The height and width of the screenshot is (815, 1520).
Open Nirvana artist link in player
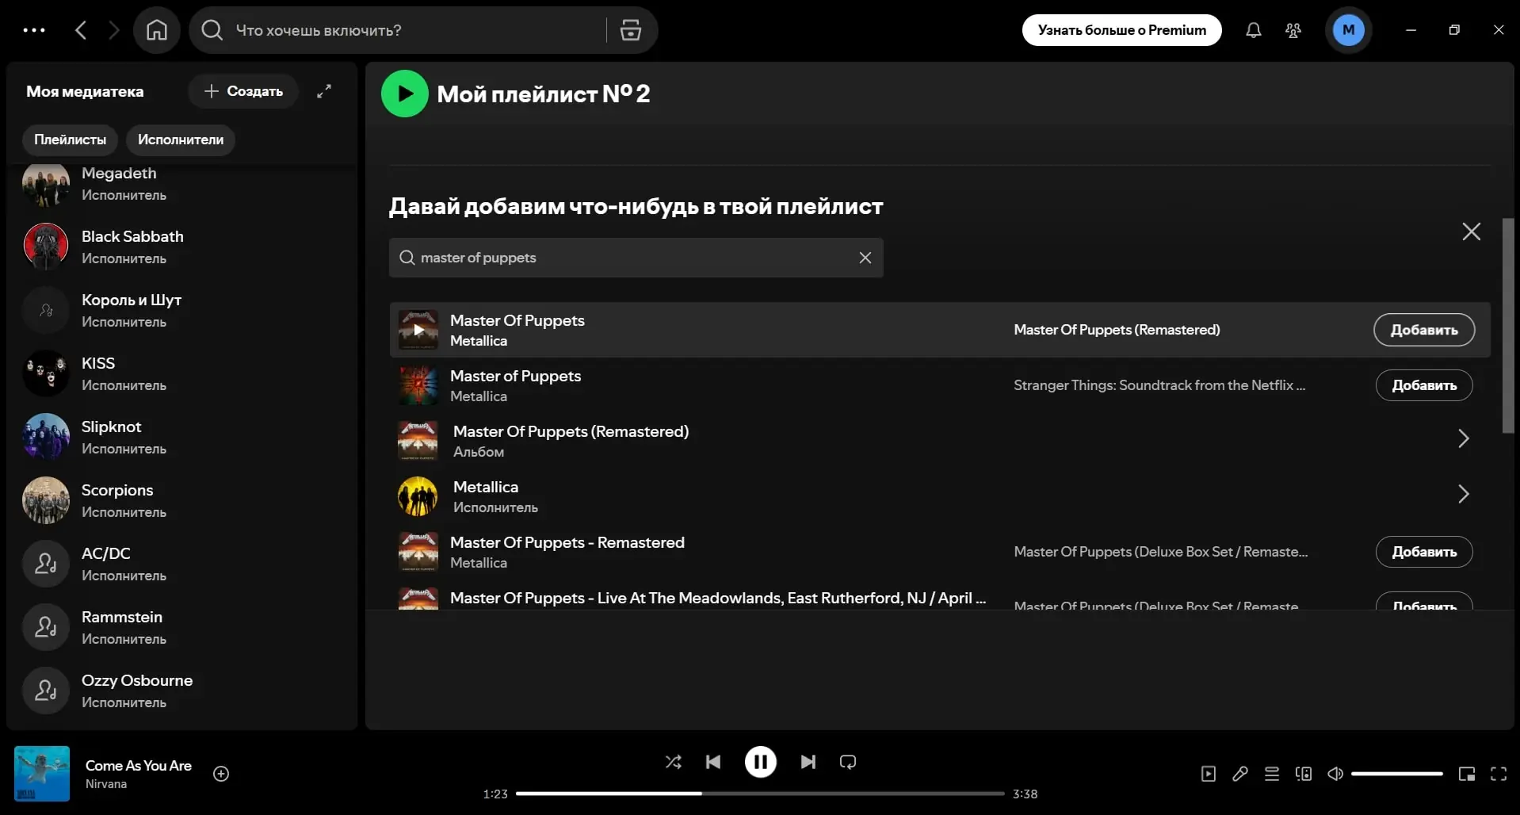point(106,784)
